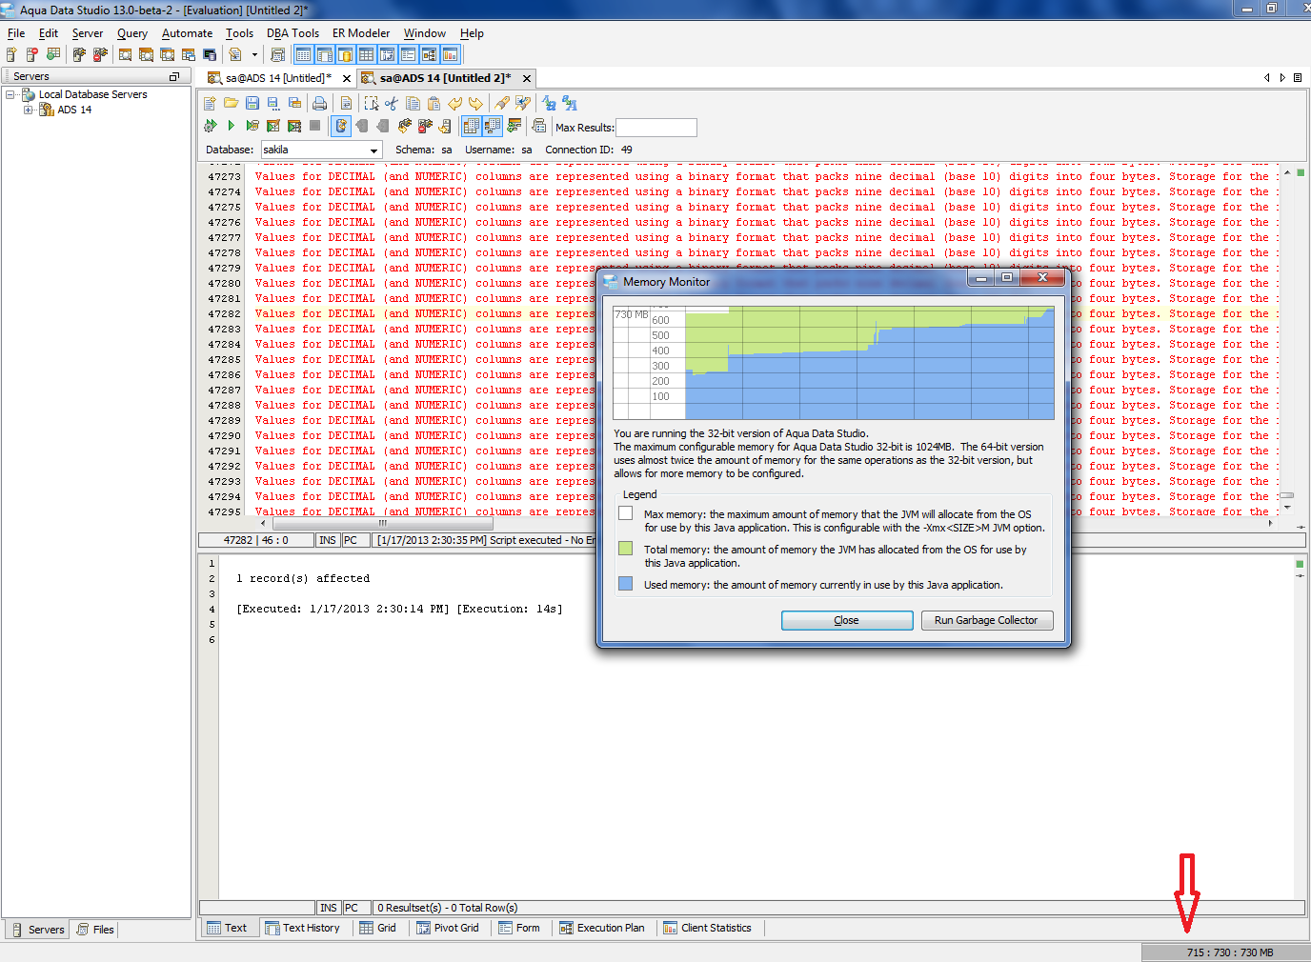Click the Execute with gear icon
Viewport: 1311px width, 962px height.
tap(209, 125)
